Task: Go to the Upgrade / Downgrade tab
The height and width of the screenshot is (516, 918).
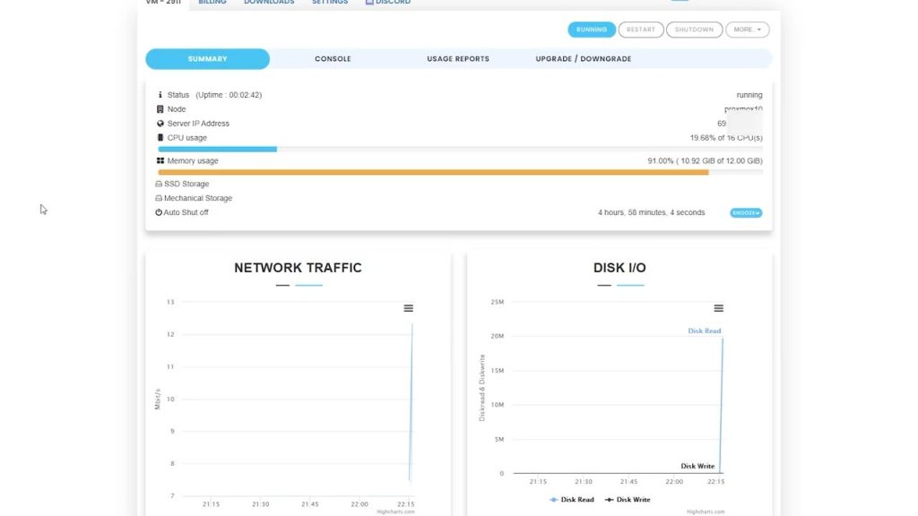Action: [583, 59]
